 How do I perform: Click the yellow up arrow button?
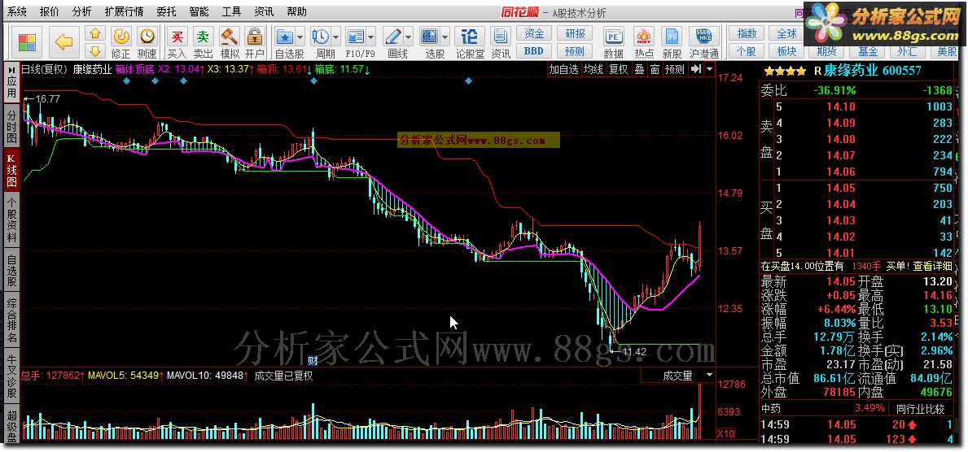94,33
